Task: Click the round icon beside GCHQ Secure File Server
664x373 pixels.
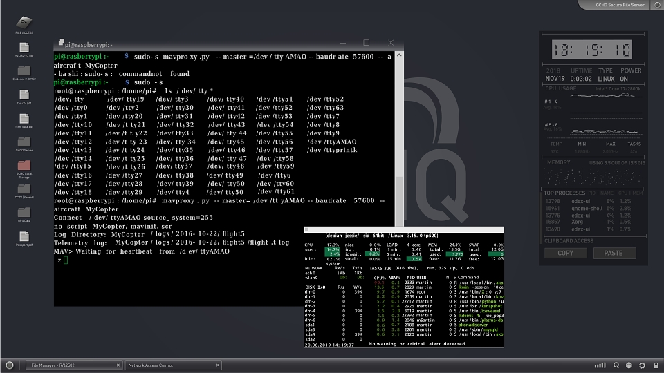Action: (x=658, y=5)
